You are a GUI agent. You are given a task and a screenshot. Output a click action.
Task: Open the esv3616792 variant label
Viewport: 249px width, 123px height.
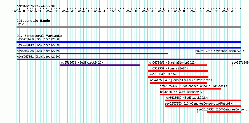(223, 109)
